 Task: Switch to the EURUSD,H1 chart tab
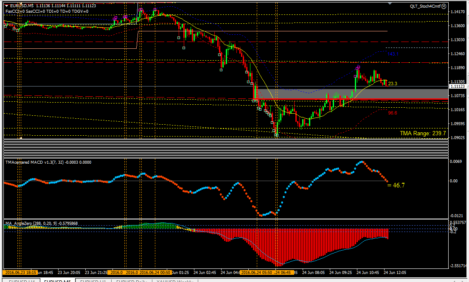93,281
